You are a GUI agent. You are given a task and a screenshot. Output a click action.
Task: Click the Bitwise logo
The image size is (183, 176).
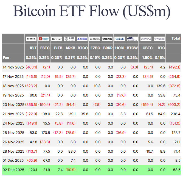[x=57, y=39]
